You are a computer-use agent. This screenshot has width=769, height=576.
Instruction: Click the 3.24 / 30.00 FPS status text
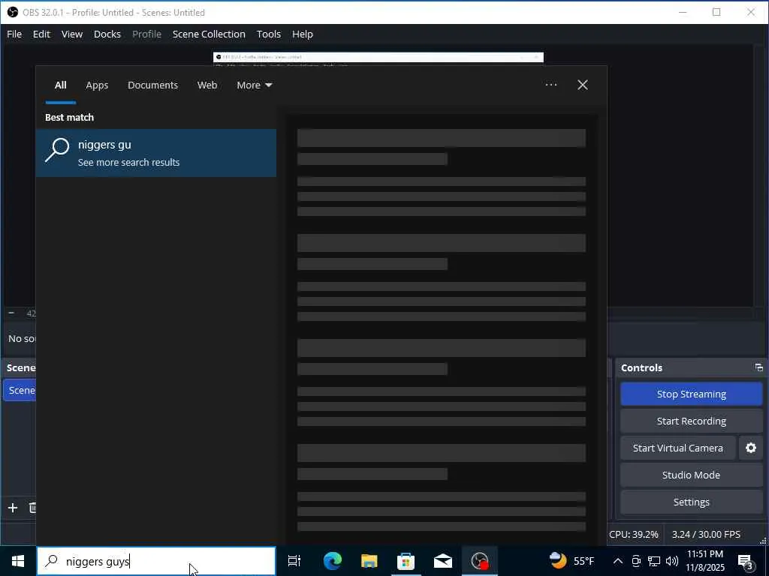[x=706, y=534]
